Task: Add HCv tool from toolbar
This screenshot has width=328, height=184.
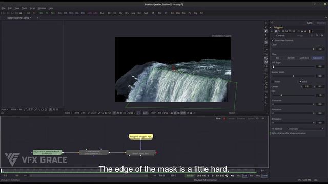Action: point(127,13)
